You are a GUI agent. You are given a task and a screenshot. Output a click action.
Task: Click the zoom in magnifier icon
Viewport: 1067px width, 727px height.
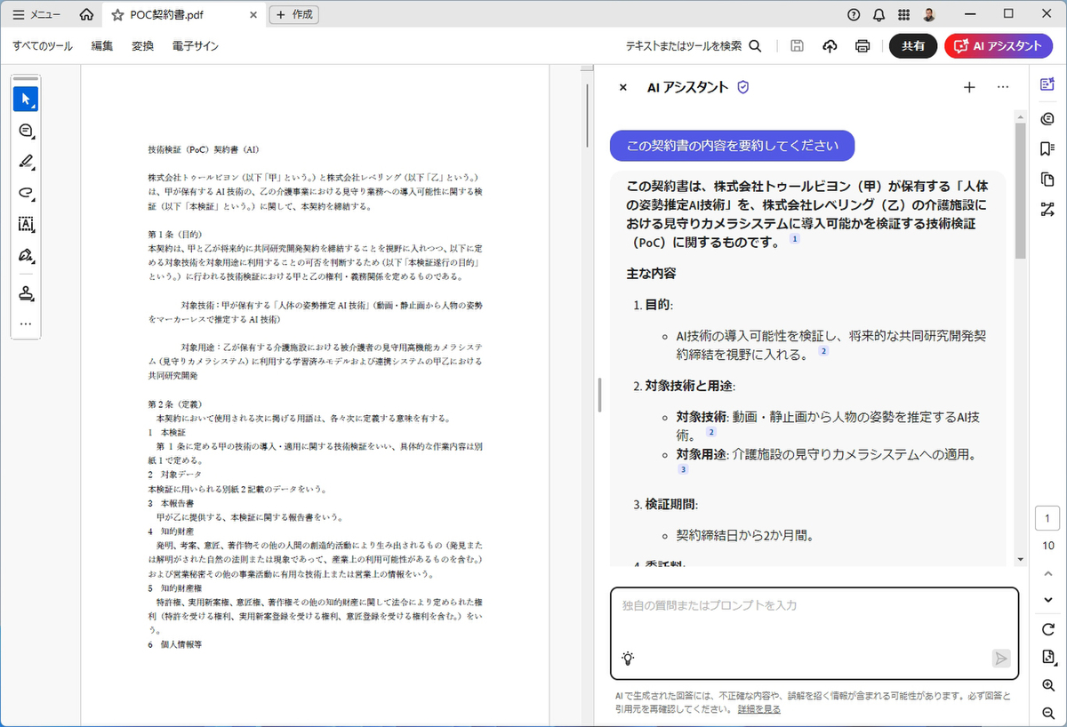click(1047, 685)
